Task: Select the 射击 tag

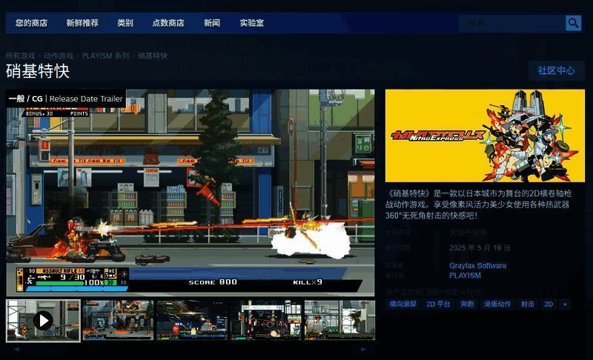Action: (x=527, y=304)
